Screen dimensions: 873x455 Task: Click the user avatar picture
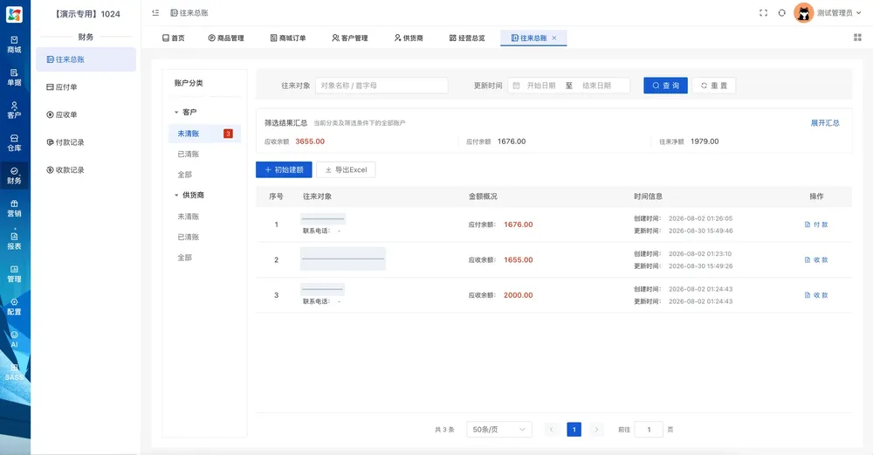tap(803, 13)
